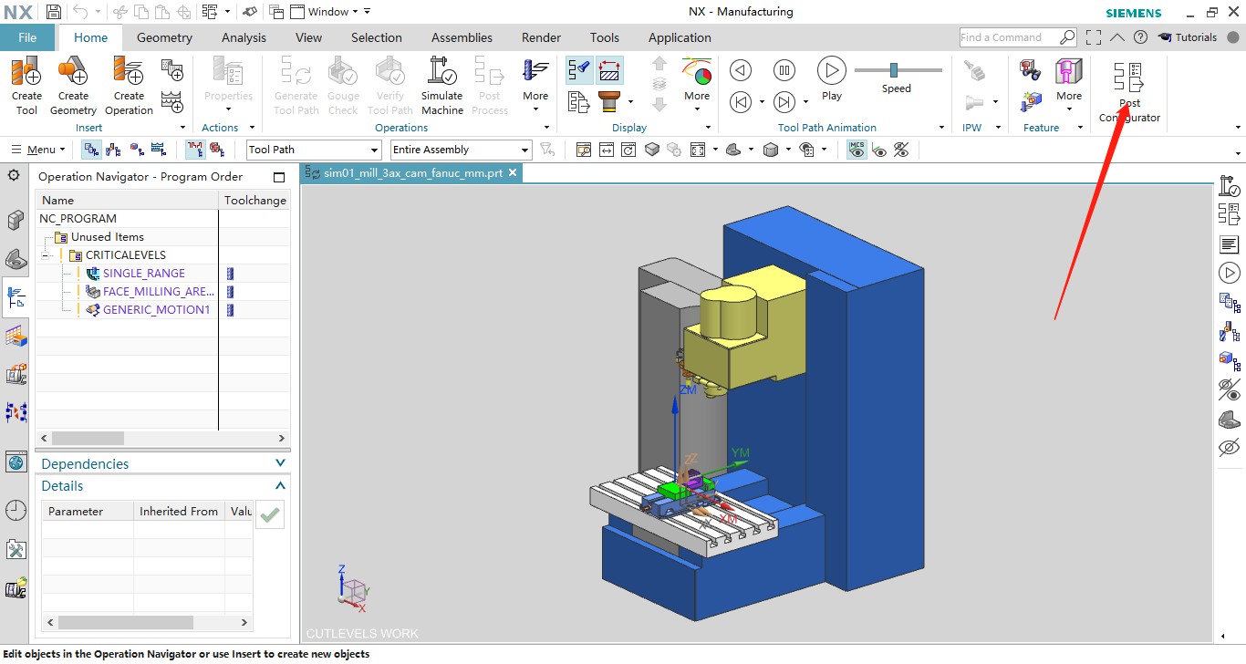Skip to next operation in animation
The width and height of the screenshot is (1246, 664).
pos(784,101)
